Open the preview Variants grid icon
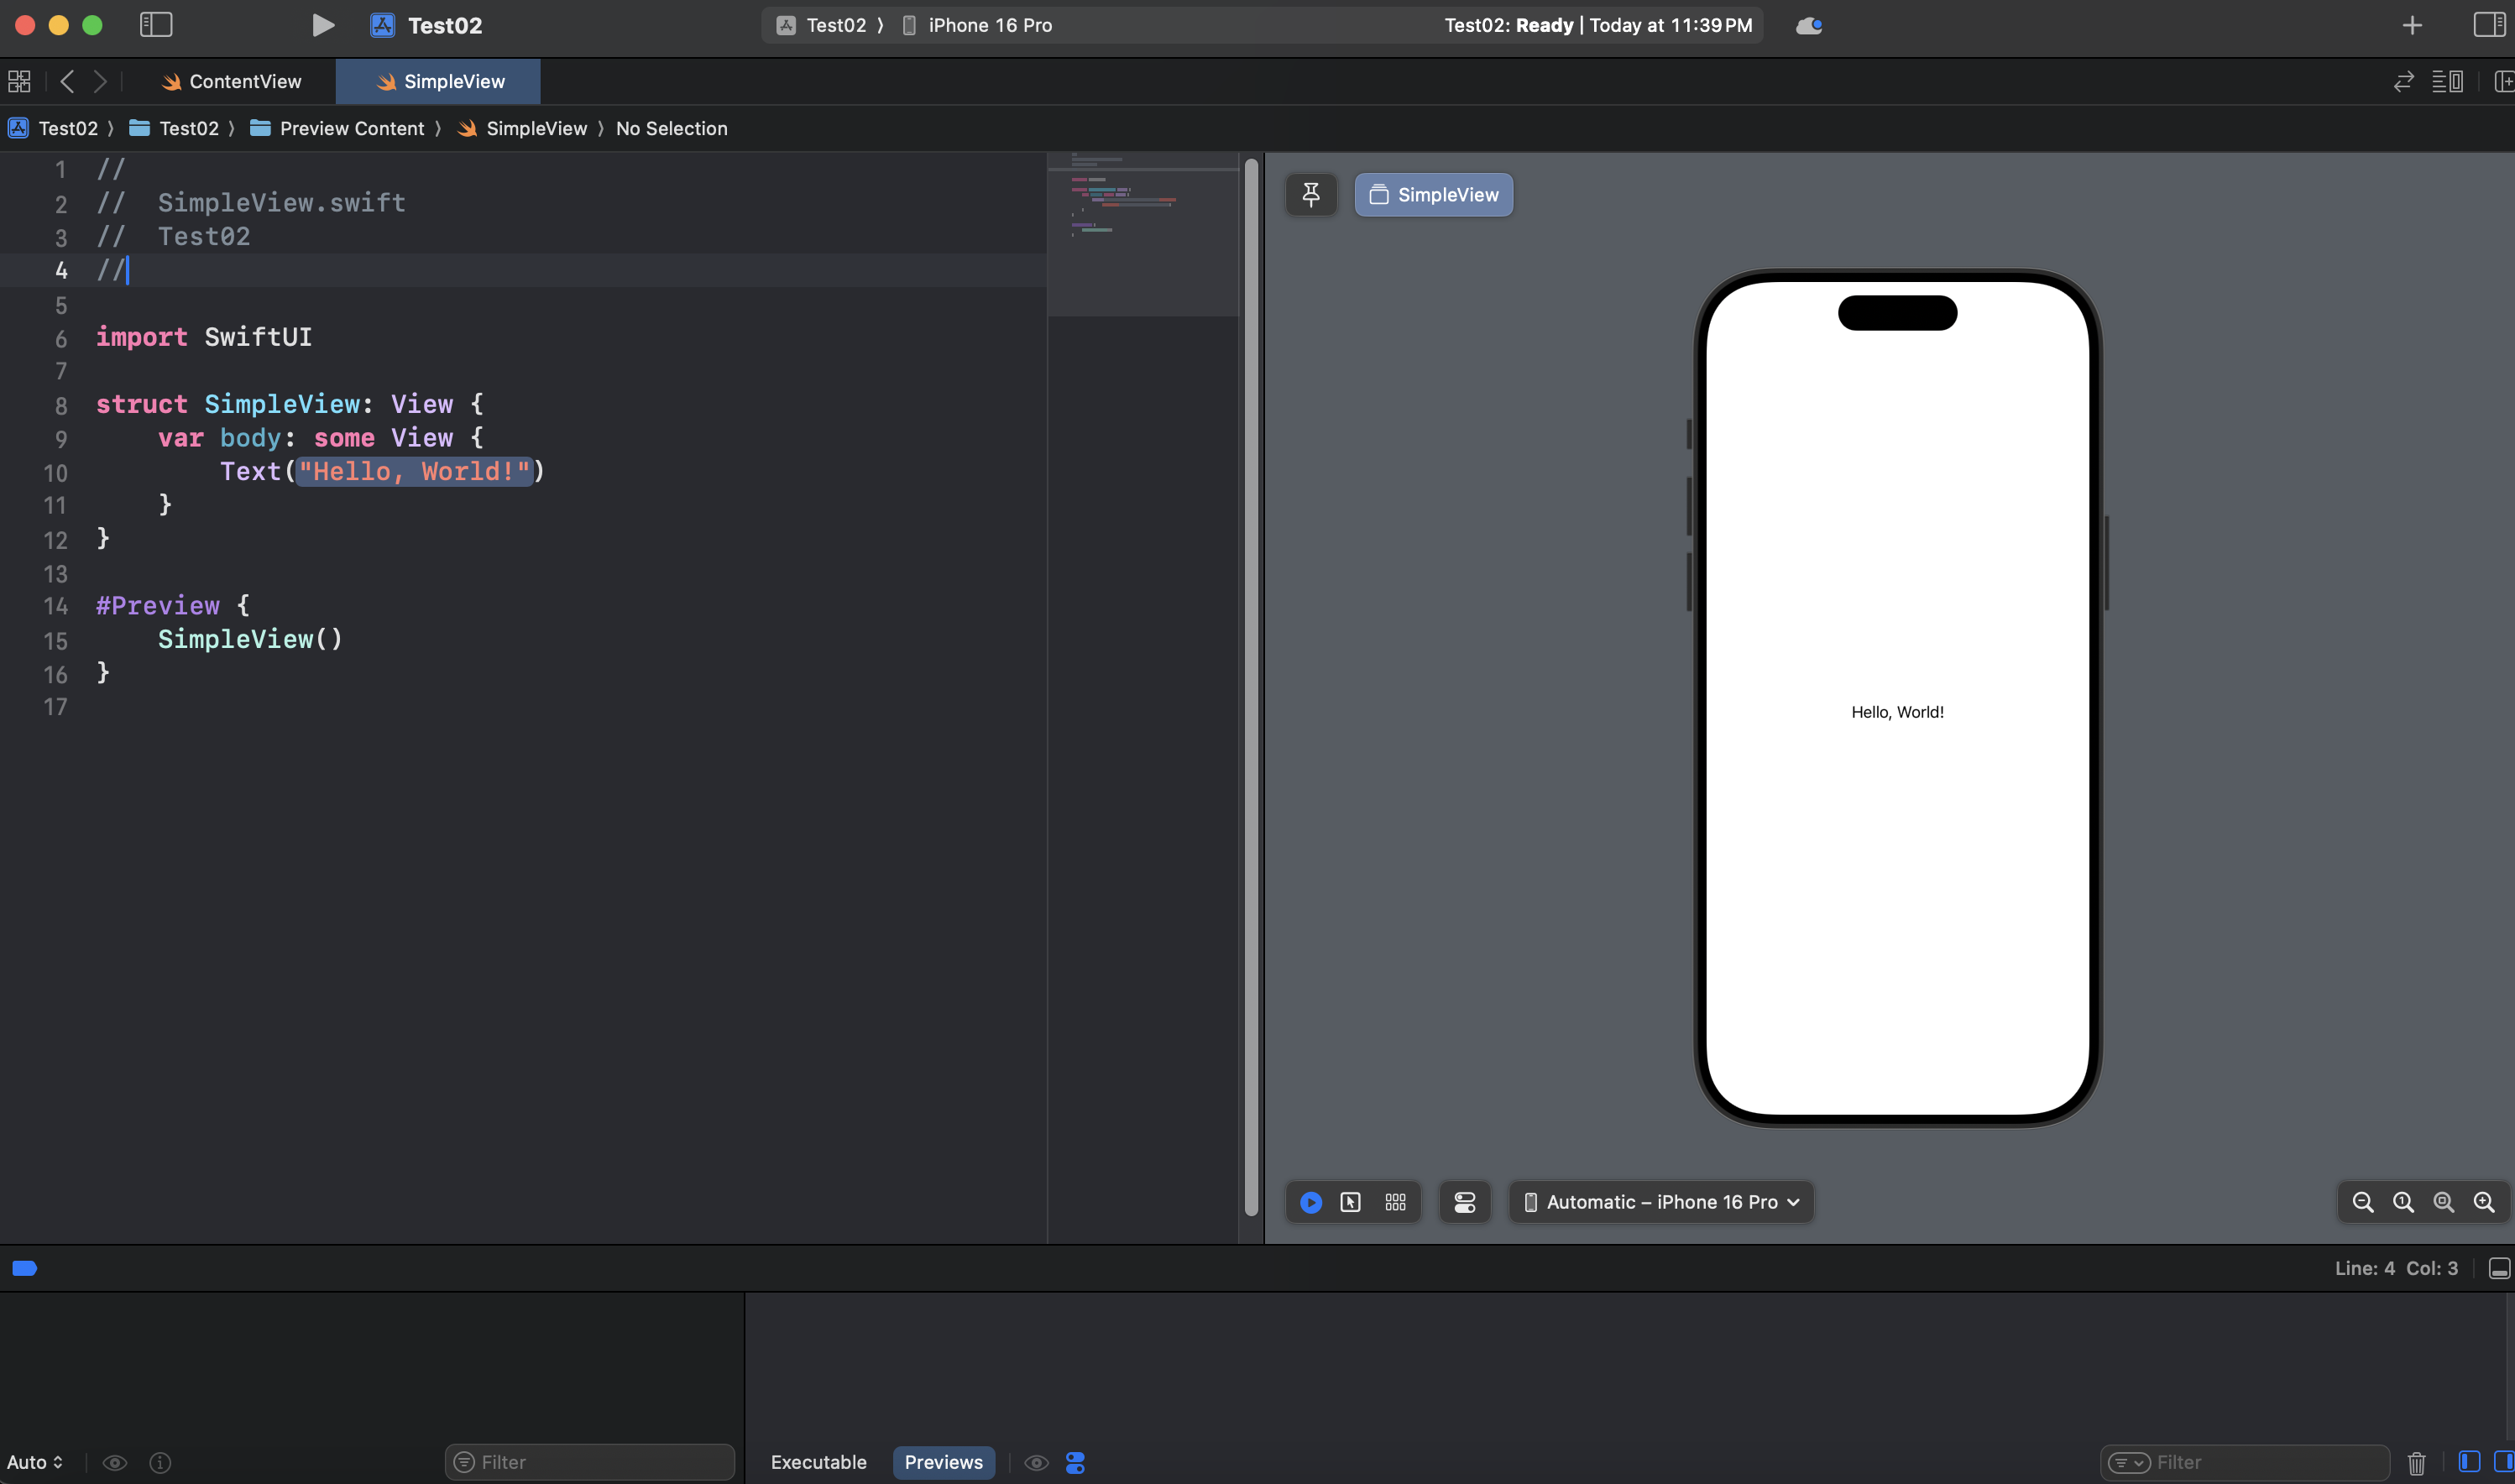The height and width of the screenshot is (1484, 2515). click(1395, 1202)
